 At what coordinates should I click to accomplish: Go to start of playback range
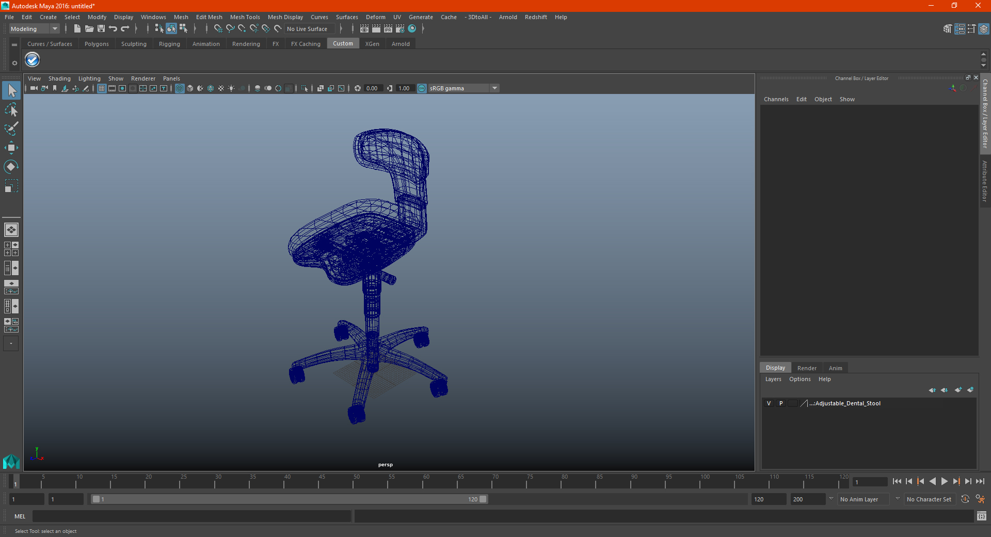[x=897, y=481]
